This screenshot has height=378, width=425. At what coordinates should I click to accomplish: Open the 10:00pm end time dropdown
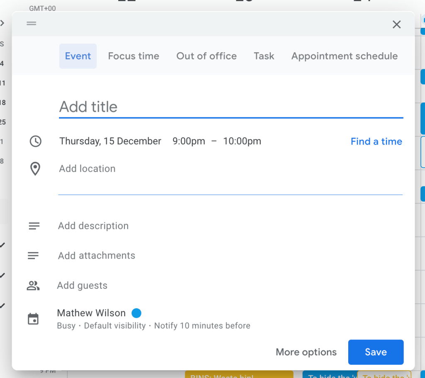click(242, 141)
